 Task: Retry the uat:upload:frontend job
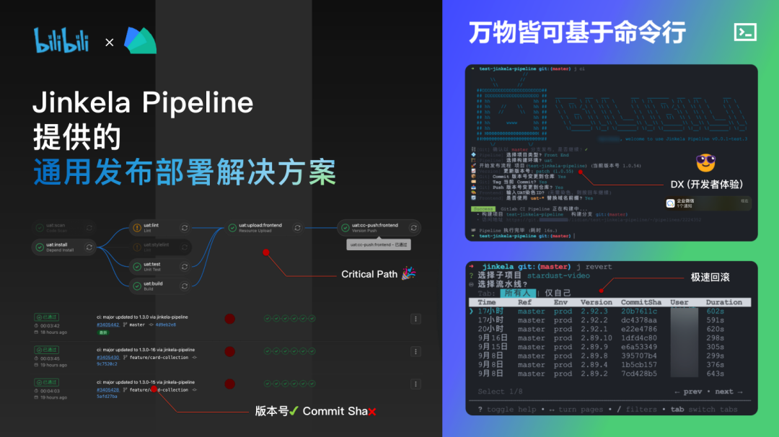(297, 228)
